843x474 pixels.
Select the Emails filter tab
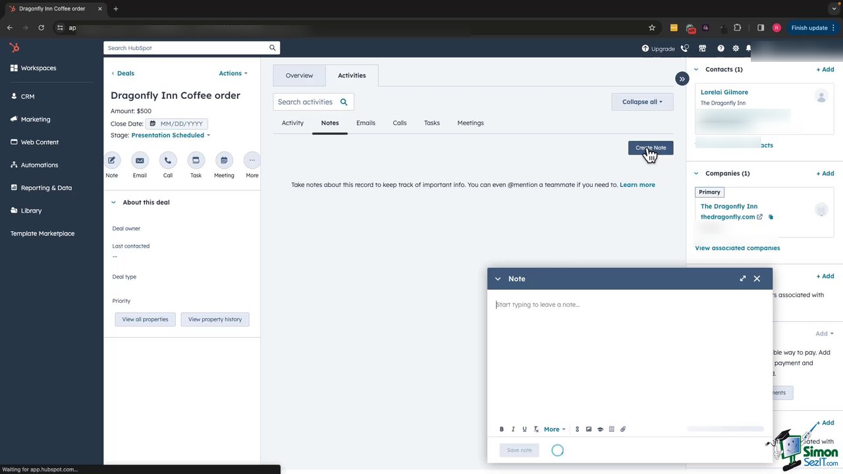click(x=366, y=123)
